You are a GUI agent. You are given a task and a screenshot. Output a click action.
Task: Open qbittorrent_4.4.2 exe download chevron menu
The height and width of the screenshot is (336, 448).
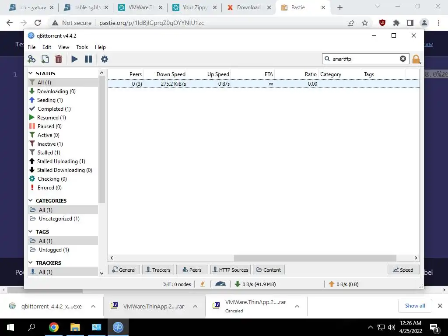(x=93, y=306)
